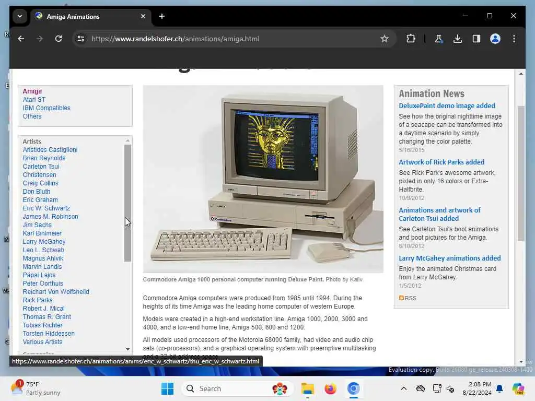Open artist Larry McGahey link

44,242
